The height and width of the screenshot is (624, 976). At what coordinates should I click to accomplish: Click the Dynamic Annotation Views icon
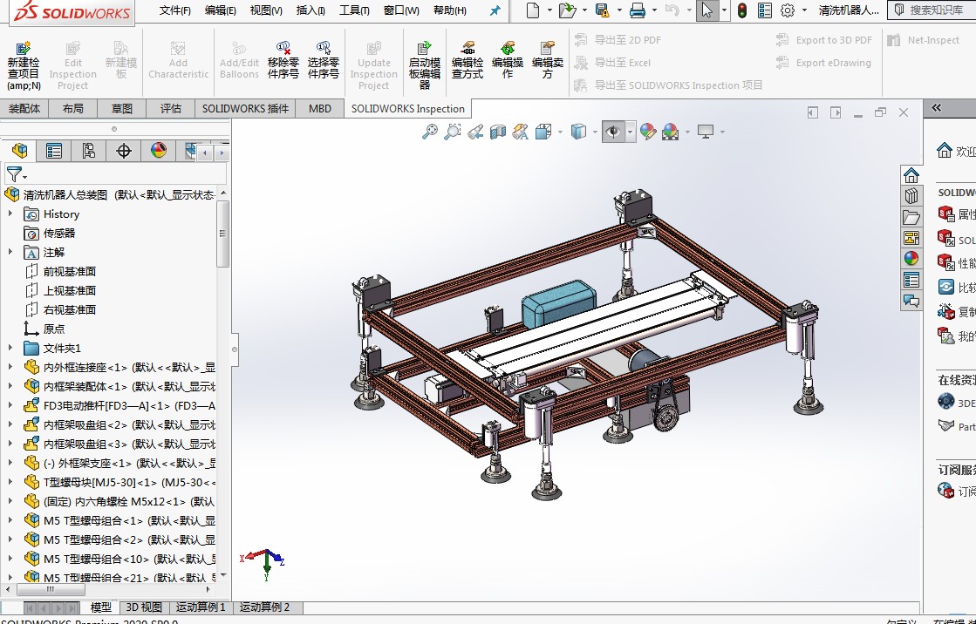(521, 132)
